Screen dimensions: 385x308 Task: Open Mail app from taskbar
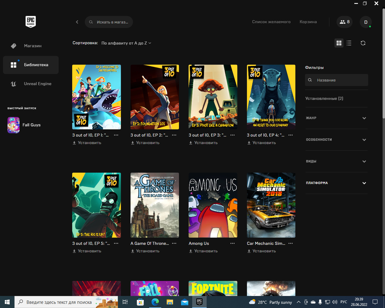click(x=185, y=302)
